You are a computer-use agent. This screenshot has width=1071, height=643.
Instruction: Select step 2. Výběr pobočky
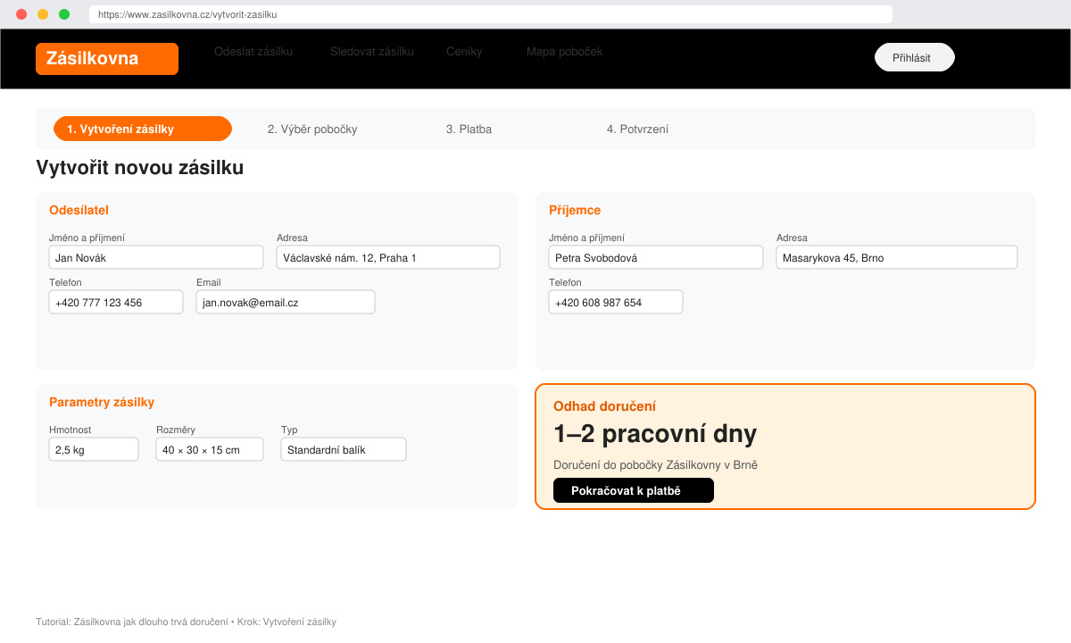click(312, 129)
